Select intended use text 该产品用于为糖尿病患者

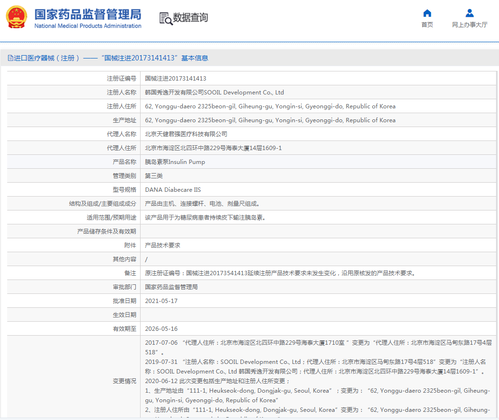(205, 218)
